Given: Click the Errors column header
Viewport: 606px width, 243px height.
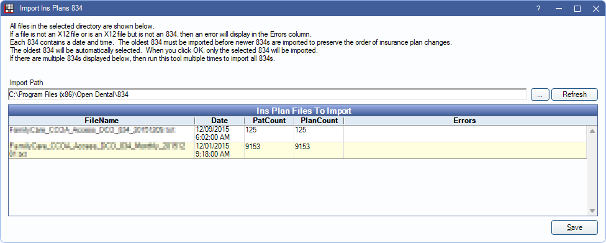Looking at the screenshot, I should tap(464, 121).
